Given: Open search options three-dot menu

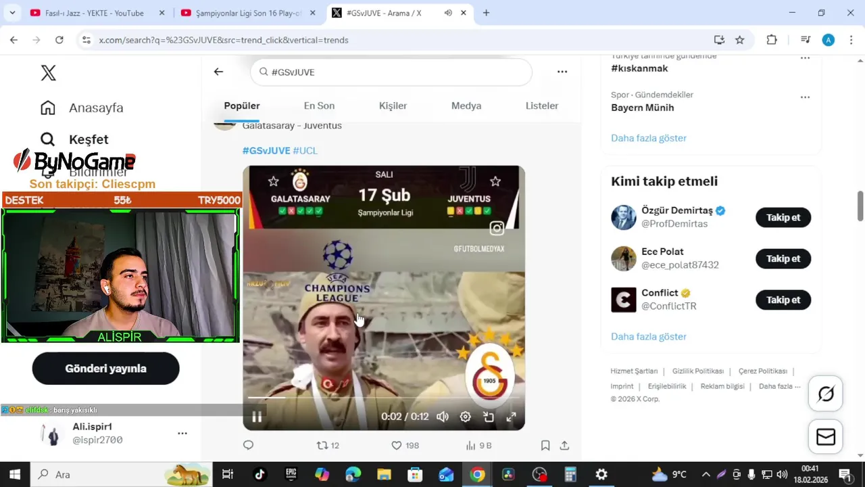Looking at the screenshot, I should point(562,72).
